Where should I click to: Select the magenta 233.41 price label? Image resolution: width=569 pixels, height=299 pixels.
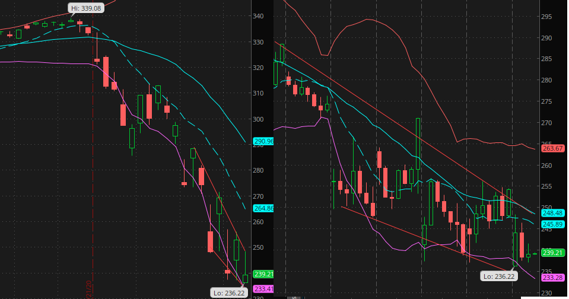(x=263, y=289)
